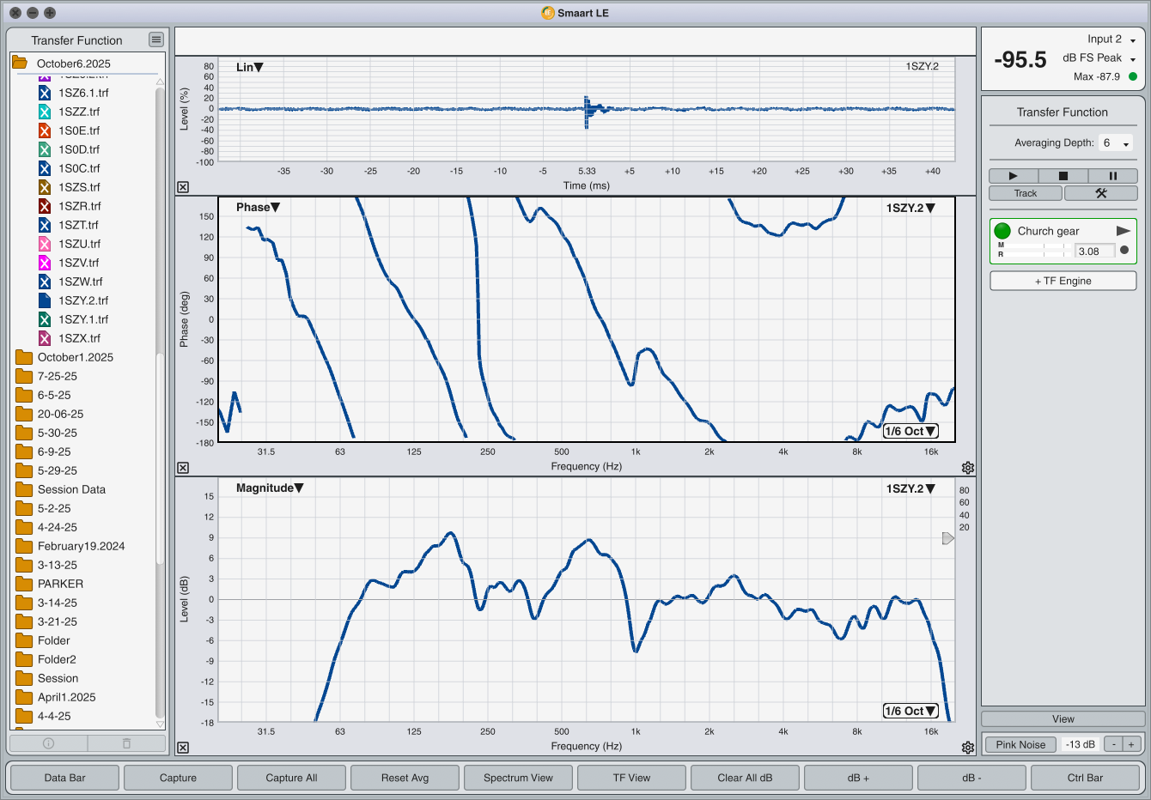
Task: Click the info icon below the file list
Action: (49, 743)
